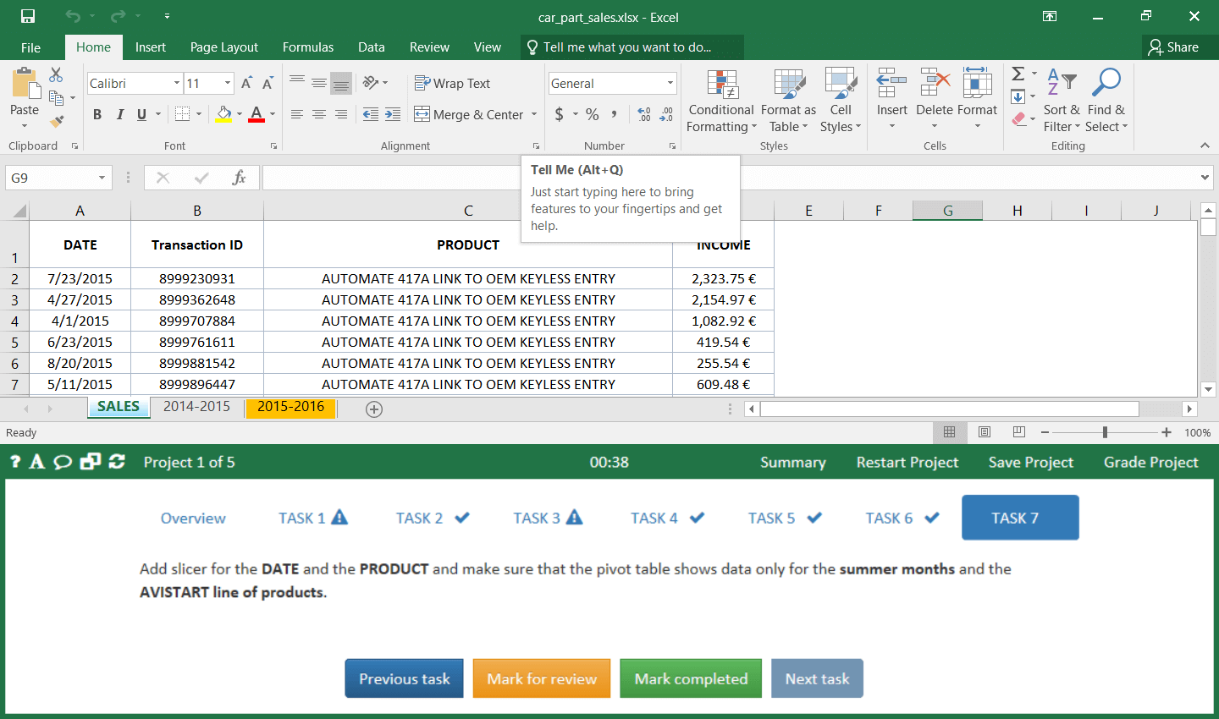
Task: Open the Formulas ribbon tab
Action: (x=307, y=47)
